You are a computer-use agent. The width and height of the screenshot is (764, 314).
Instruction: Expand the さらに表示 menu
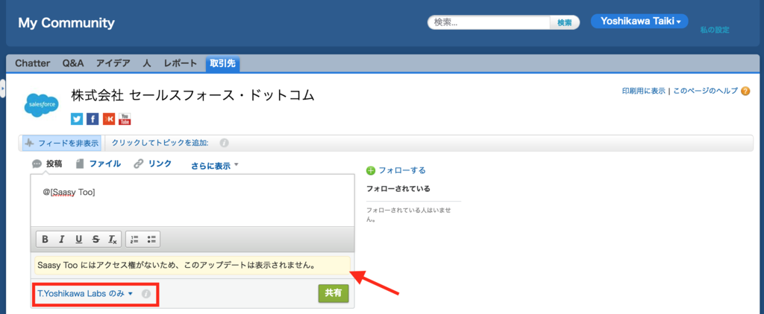click(215, 166)
